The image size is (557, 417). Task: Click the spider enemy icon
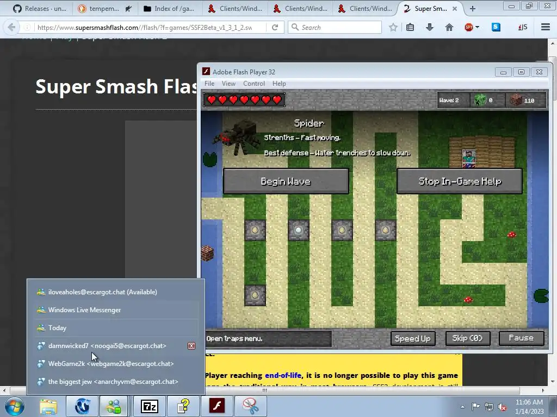point(237,137)
